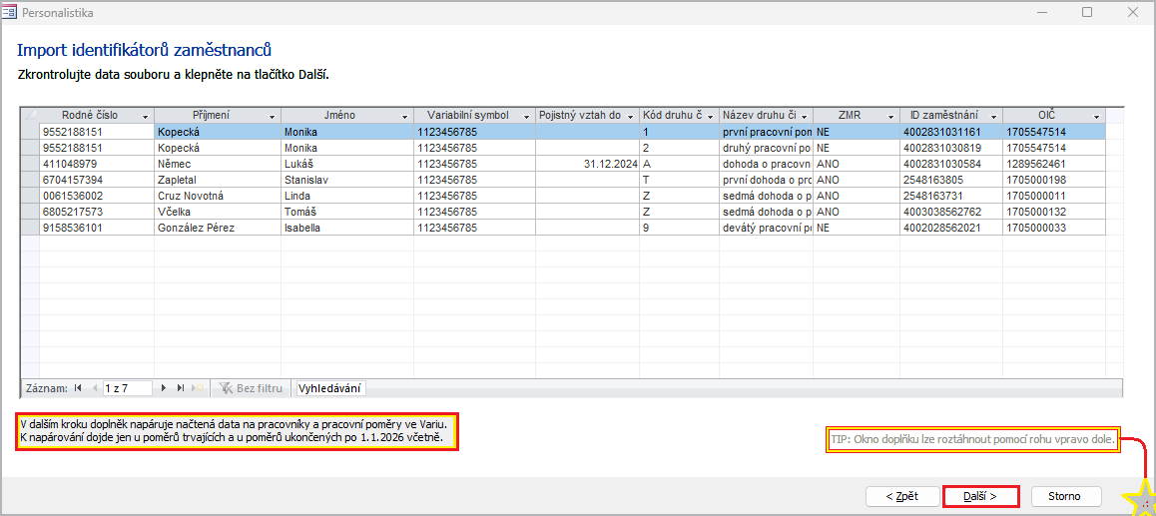
Task: Click the select-all corner of the datasheet
Action: 30,115
